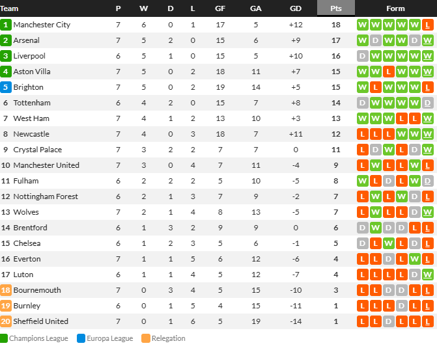This screenshot has height=350, width=437.
Task: Open Luton's most recent win badge
Action: pos(427,275)
